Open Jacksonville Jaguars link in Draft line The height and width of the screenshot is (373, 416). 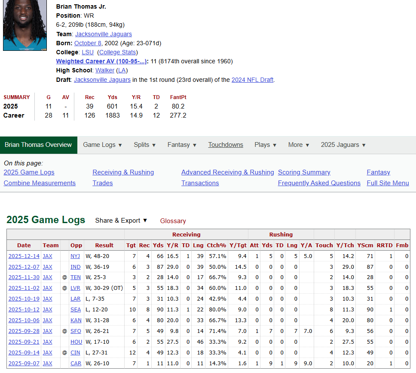102,80
